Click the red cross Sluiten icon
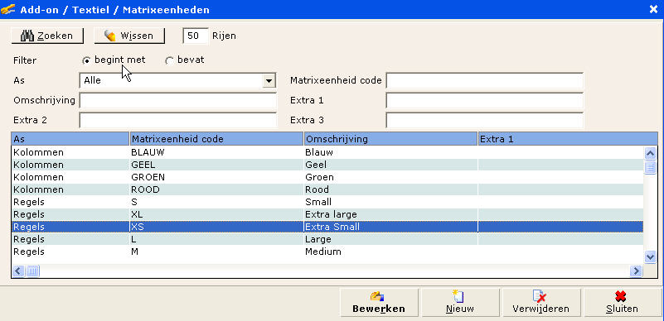The image size is (664, 321). tap(620, 296)
